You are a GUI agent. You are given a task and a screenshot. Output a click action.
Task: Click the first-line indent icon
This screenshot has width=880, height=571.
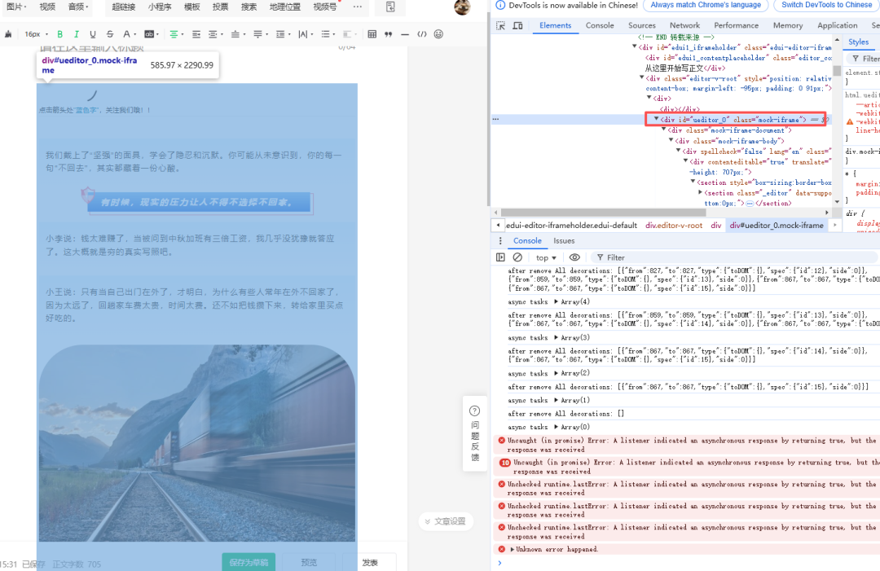pos(196,34)
